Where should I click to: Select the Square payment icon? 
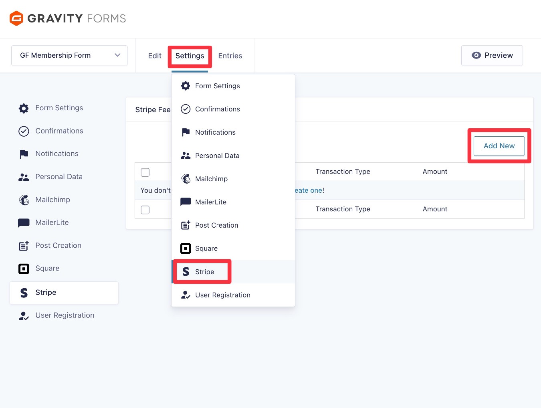[24, 268]
